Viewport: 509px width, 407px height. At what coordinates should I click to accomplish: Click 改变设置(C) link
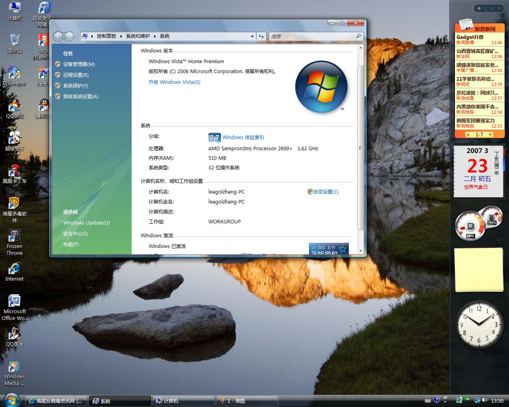click(326, 192)
